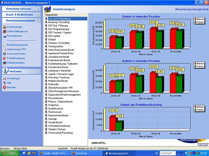Choose Unternehmensführung

point(59,126)
